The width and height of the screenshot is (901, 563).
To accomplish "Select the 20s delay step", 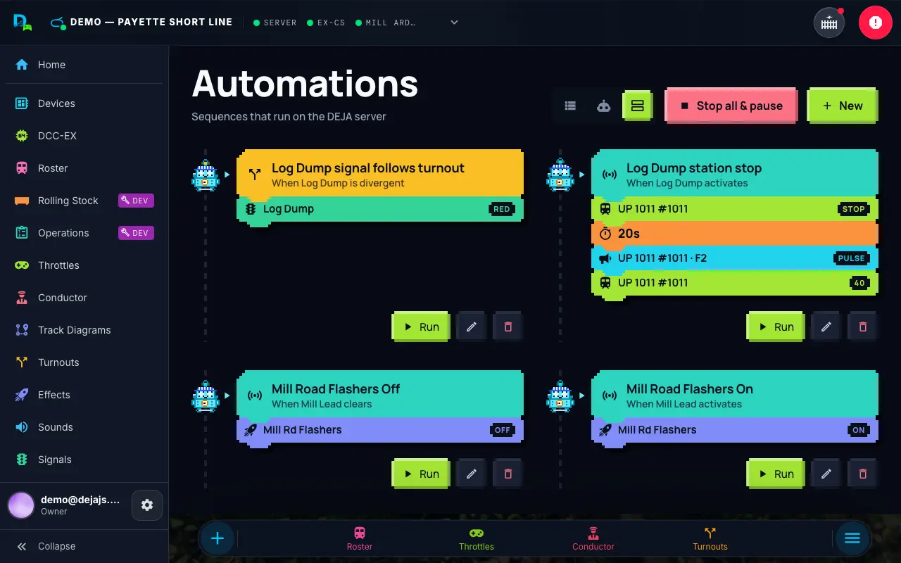I will tap(735, 234).
